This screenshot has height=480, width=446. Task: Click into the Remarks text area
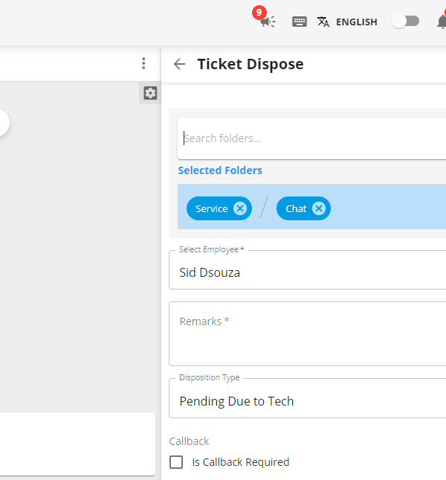tap(307, 333)
